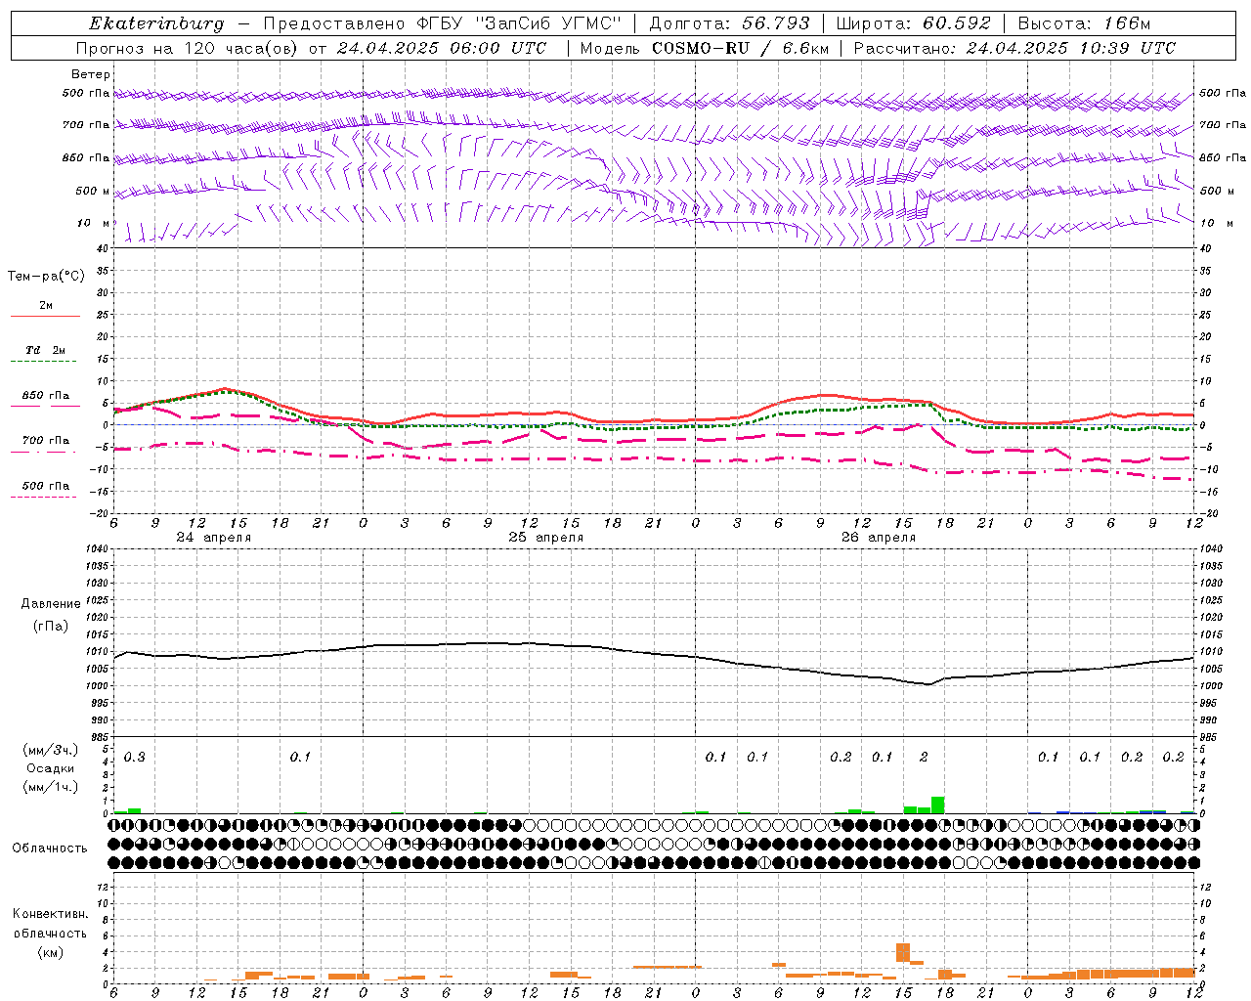Click the Рассчитано: 24.04.2025 10:39 UTC timestamp
The height and width of the screenshot is (1001, 1251).
pos(1014,48)
